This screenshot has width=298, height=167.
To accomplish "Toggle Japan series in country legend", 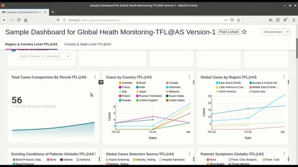I will coord(141,91).
